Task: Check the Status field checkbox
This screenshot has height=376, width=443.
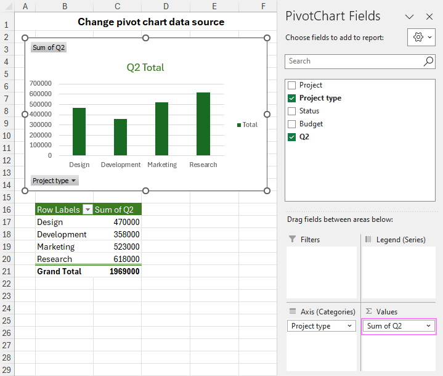Action: pos(291,111)
